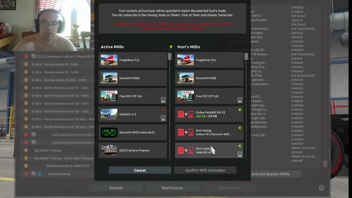Click the Host Convoy button
The width and height of the screenshot is (352, 198).
pyautogui.click(x=172, y=188)
